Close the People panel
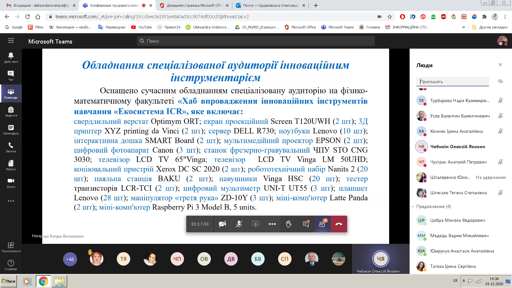This screenshot has width=512, height=288. click(x=500, y=65)
